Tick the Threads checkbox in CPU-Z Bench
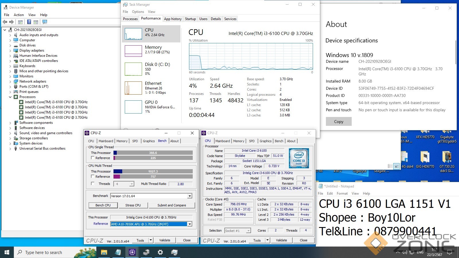459x258 pixels. pyautogui.click(x=93, y=183)
